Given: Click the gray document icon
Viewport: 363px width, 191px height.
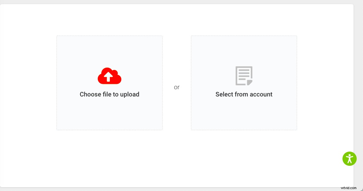Looking at the screenshot, I should pyautogui.click(x=244, y=76).
